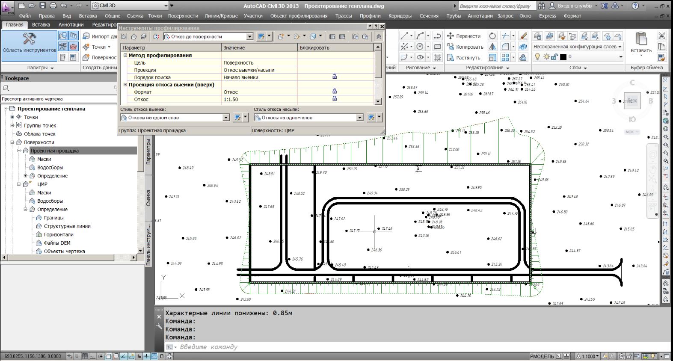Click the Rotate tool icon in the Редактирование panel
Screen dimensions: 673x361
(x=493, y=36)
